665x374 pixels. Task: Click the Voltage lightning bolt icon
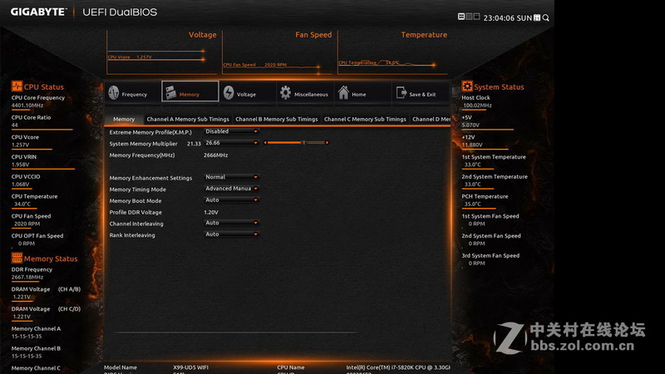pyautogui.click(x=229, y=92)
